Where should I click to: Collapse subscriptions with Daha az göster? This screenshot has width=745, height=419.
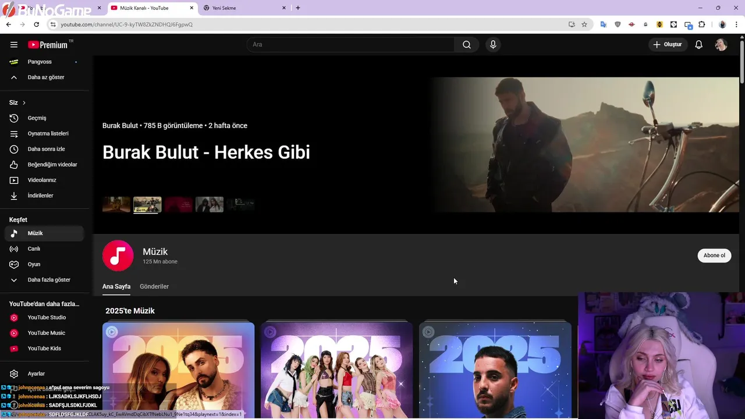click(44, 77)
